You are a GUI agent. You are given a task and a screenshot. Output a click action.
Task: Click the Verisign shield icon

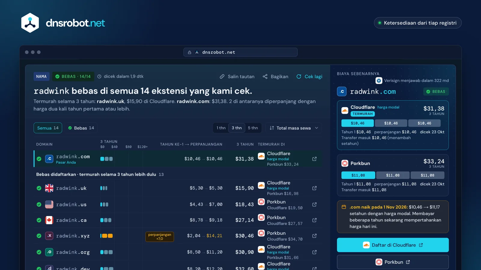(379, 80)
